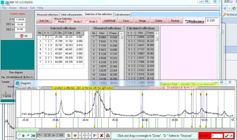237x140 pixels.
Task: Open the Erase menu
Action: (x=13, y=8)
